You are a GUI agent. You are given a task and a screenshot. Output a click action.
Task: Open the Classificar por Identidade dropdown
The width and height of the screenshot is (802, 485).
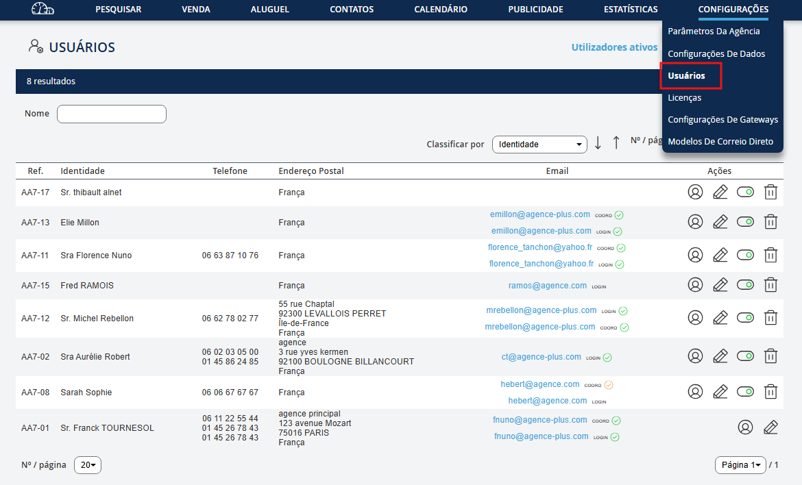tap(539, 145)
